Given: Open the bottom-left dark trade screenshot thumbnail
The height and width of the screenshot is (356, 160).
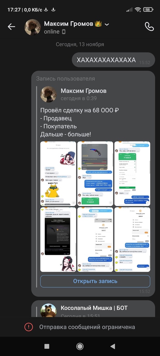Looking at the screenshot, I should 58,239.
